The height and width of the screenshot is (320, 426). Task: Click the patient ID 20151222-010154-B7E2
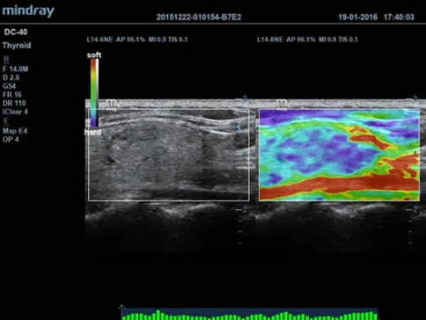click(199, 17)
